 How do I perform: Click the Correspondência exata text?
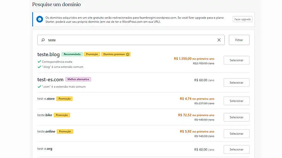pos(57,62)
